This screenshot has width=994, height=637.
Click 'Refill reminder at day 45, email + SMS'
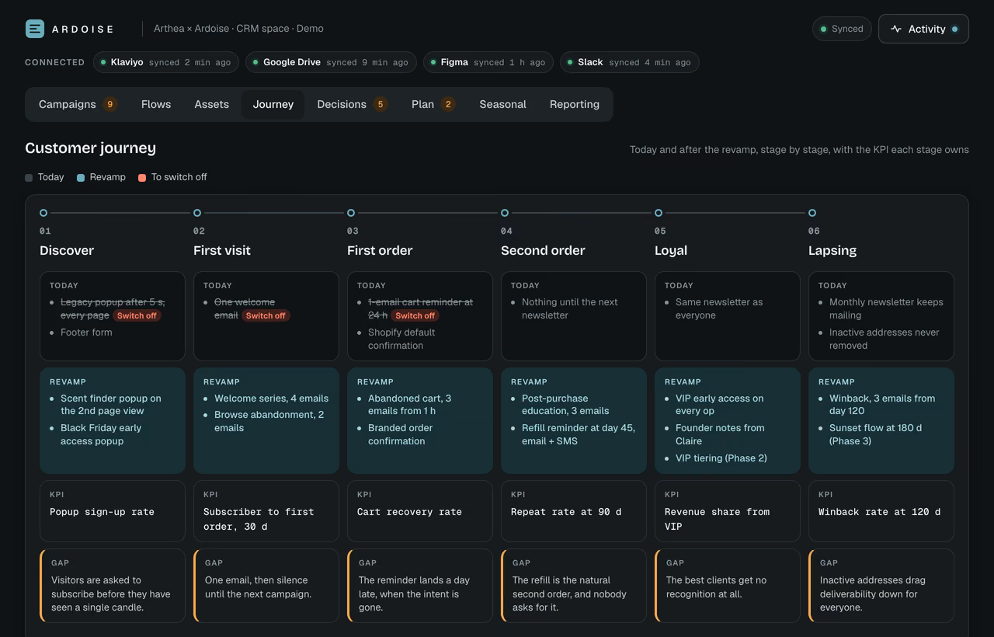(x=573, y=434)
